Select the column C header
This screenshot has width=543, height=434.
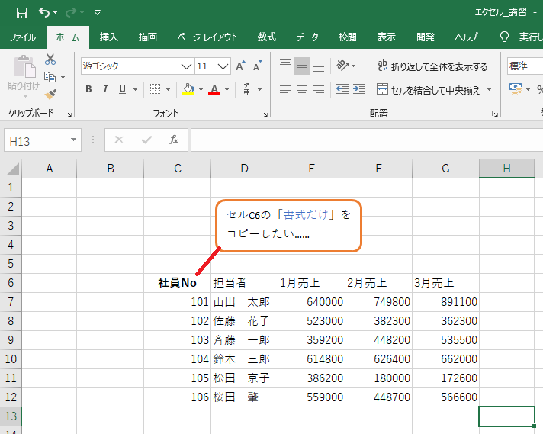pyautogui.click(x=177, y=169)
